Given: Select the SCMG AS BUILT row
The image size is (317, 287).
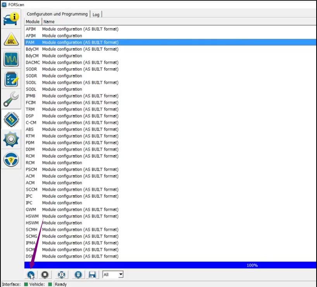Looking at the screenshot, I should click(x=171, y=236).
